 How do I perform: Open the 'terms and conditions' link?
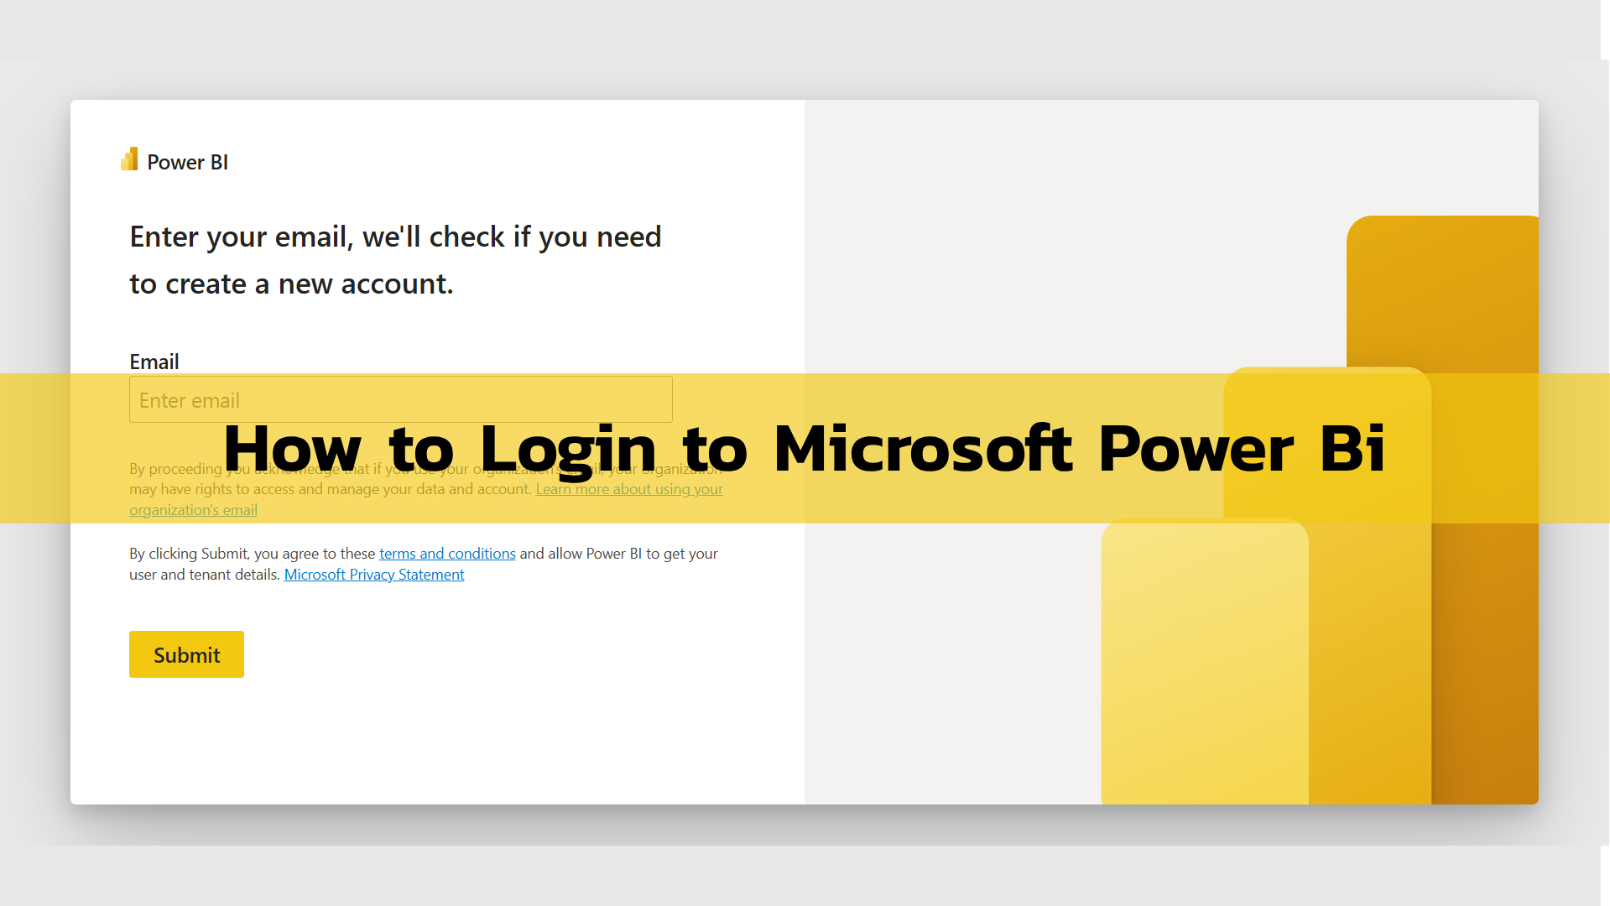[446, 553]
